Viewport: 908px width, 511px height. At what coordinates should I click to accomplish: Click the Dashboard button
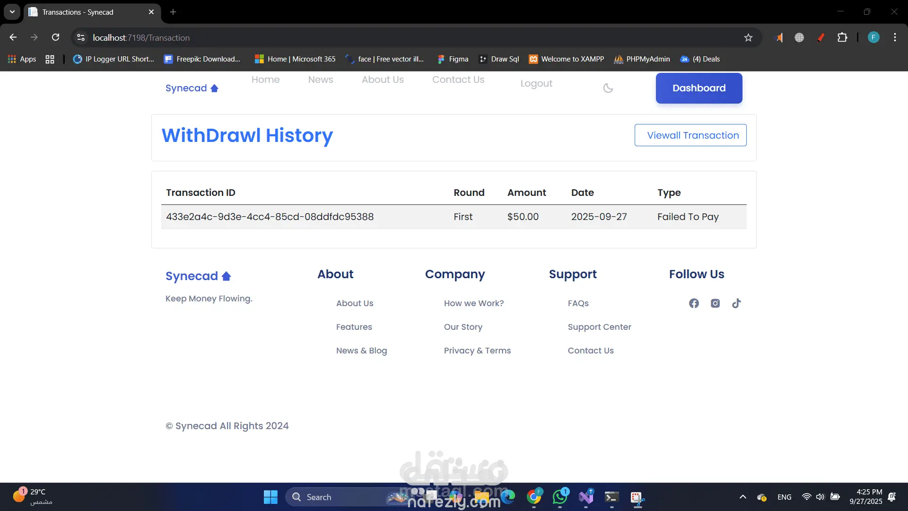click(698, 88)
